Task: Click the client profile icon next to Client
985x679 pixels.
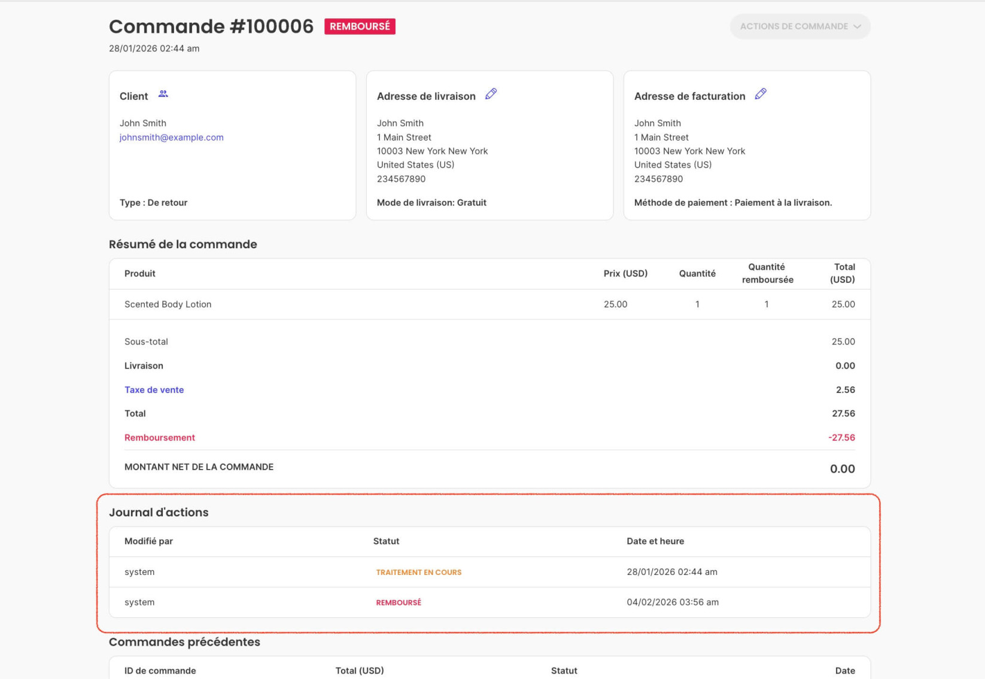Action: click(163, 94)
